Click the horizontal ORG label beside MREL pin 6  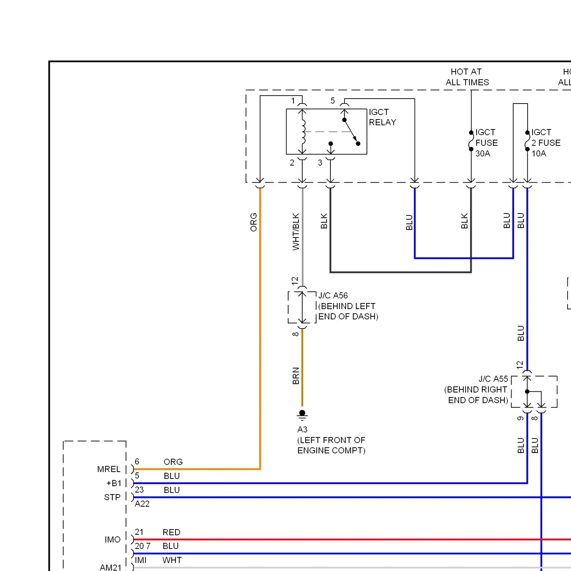tap(173, 462)
